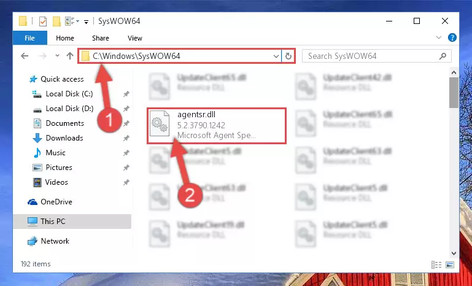The width and height of the screenshot is (472, 286).
Task: Open the Customize Quick Access Toolbar arrow
Action: point(86,21)
